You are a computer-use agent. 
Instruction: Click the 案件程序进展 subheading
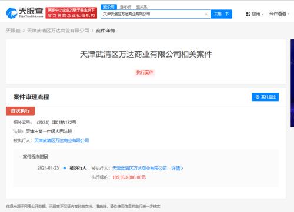[x=35, y=157]
